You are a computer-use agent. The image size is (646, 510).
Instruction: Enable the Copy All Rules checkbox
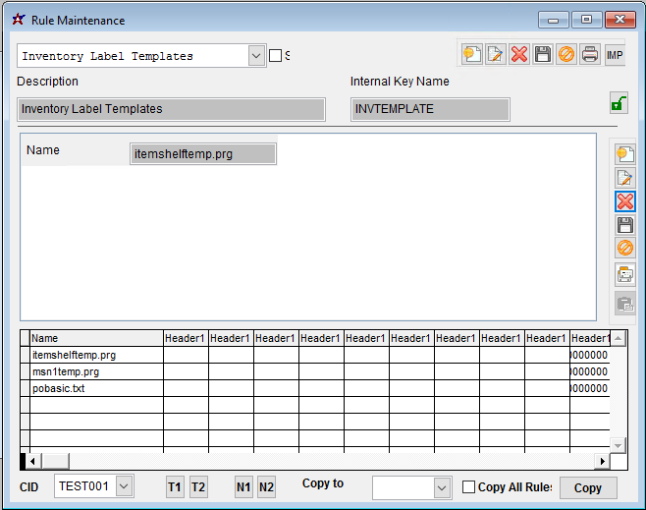tap(469, 487)
